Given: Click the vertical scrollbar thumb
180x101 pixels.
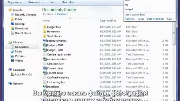Looking at the screenshot, I should pos(174,33).
